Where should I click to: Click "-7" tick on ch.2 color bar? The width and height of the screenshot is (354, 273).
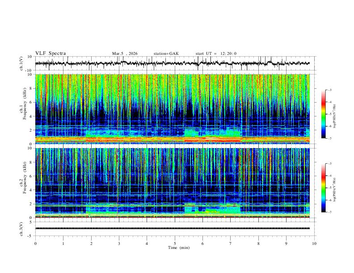click(329, 212)
